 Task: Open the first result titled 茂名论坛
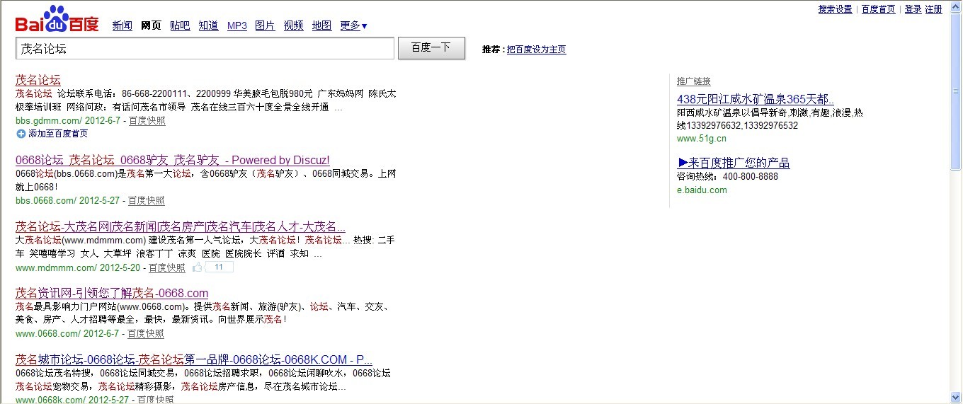coord(38,80)
